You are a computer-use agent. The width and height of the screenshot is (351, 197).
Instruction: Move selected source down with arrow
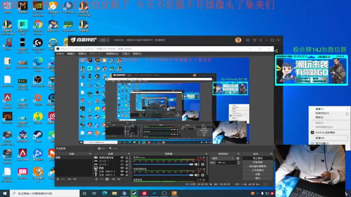[x=119, y=179]
